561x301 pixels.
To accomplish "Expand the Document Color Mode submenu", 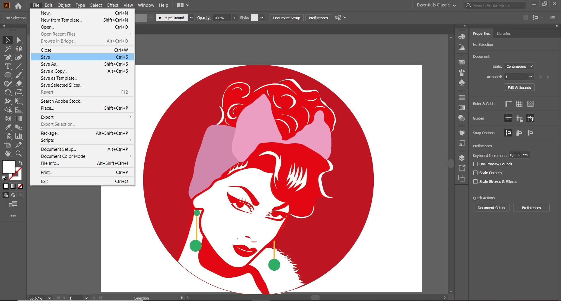I will [82, 156].
